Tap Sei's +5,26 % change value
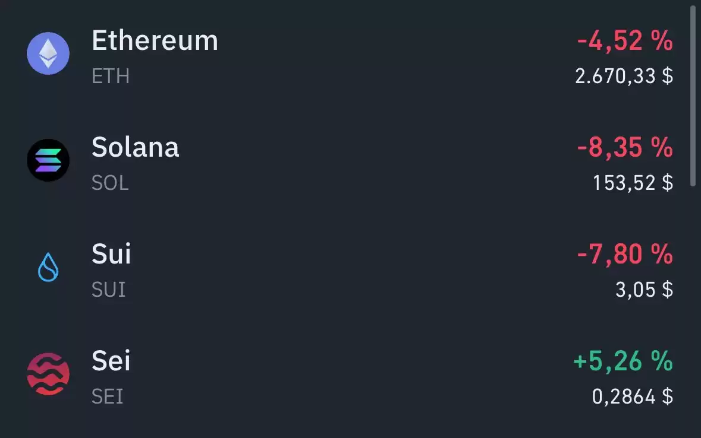This screenshot has height=438, width=701. tap(623, 361)
